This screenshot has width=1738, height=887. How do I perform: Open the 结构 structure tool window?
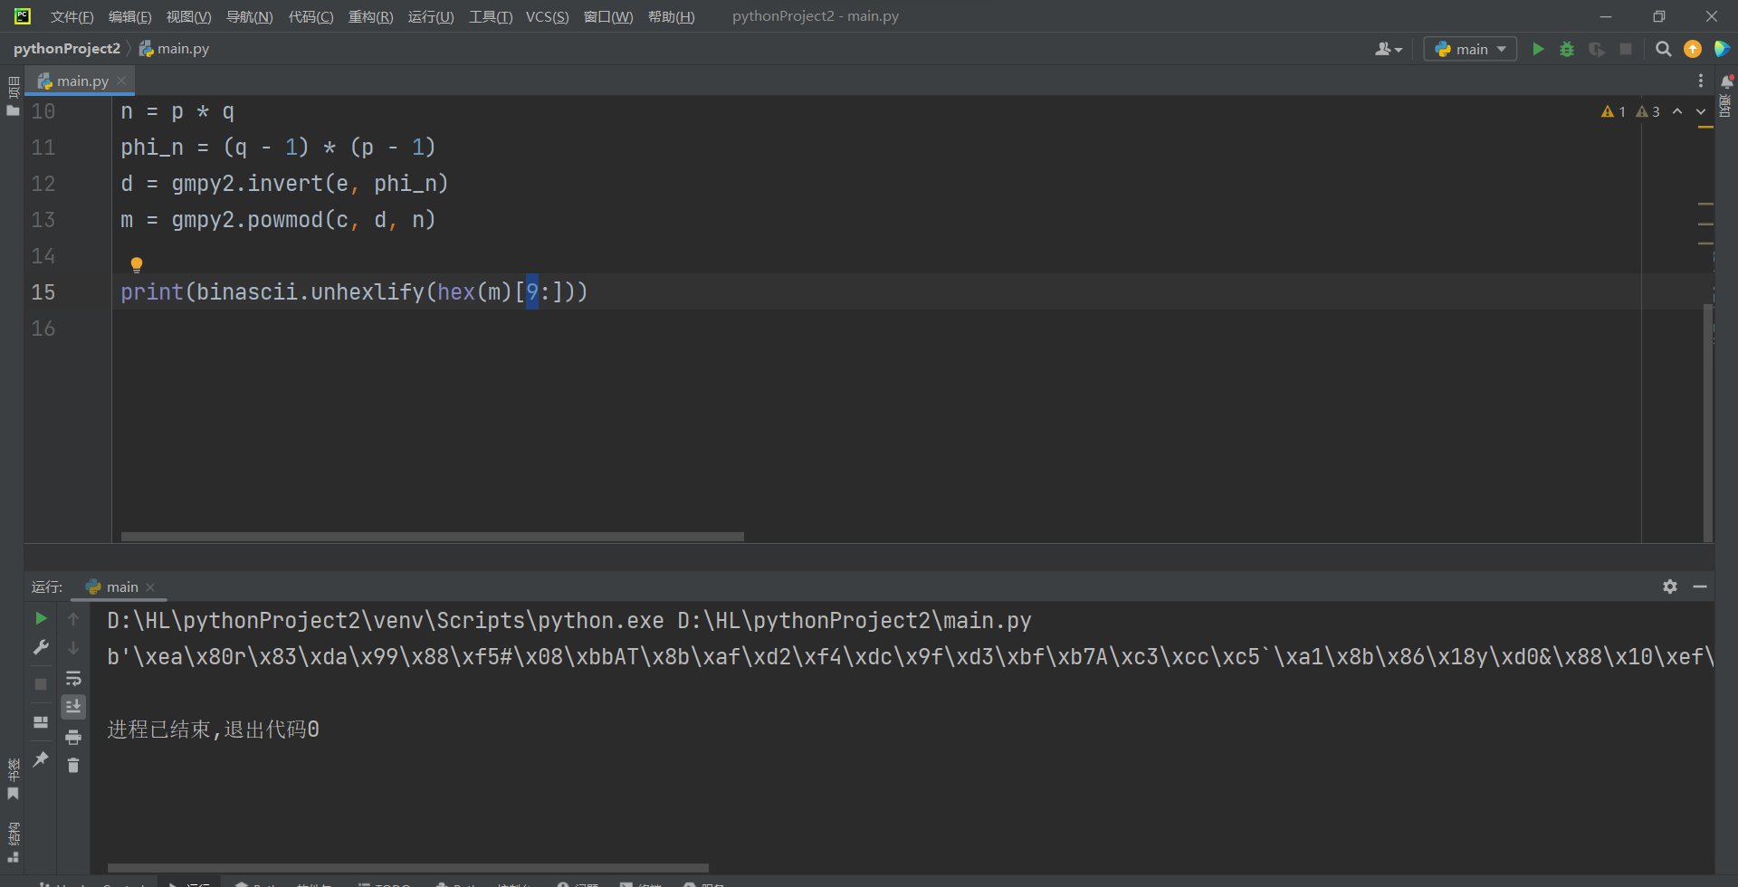[x=13, y=842]
